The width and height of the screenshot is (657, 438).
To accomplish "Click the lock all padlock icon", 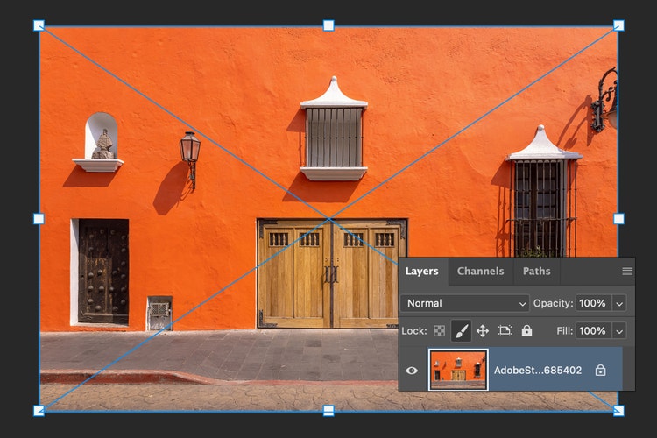I will pos(526,331).
